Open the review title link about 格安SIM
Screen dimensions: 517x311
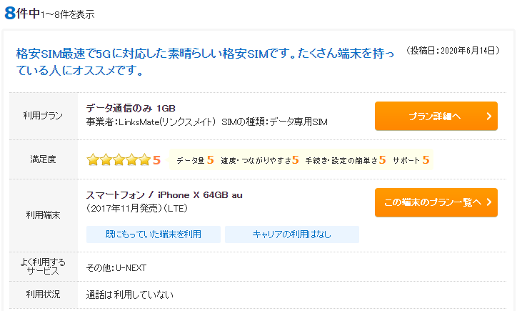pos(205,61)
